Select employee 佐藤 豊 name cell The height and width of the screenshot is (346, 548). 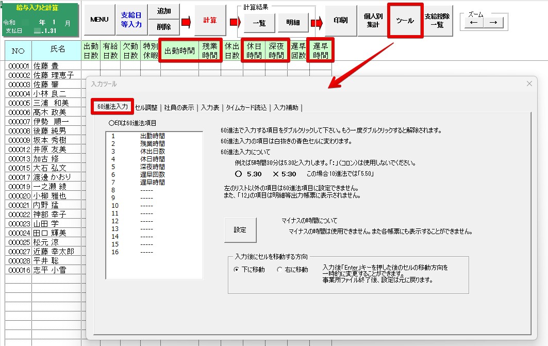[x=56, y=66]
